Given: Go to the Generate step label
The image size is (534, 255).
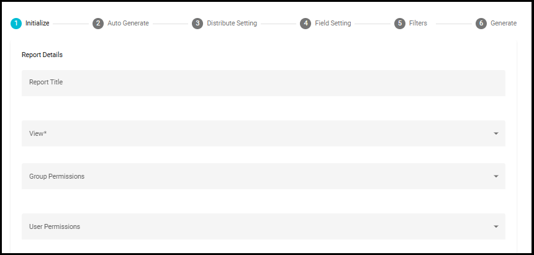Looking at the screenshot, I should 504,23.
